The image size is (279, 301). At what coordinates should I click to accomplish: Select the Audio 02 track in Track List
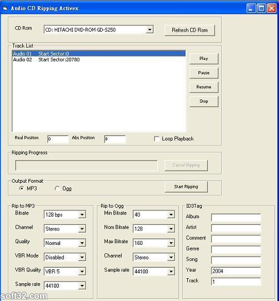[99, 60]
